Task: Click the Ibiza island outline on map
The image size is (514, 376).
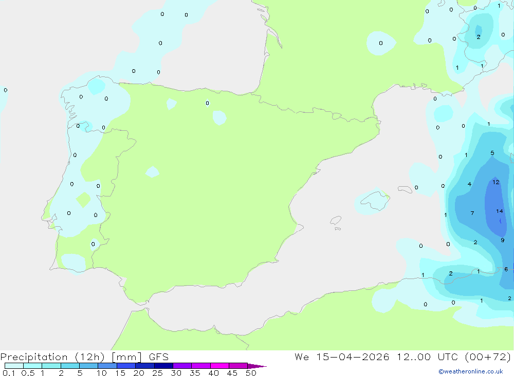Action: point(336,221)
